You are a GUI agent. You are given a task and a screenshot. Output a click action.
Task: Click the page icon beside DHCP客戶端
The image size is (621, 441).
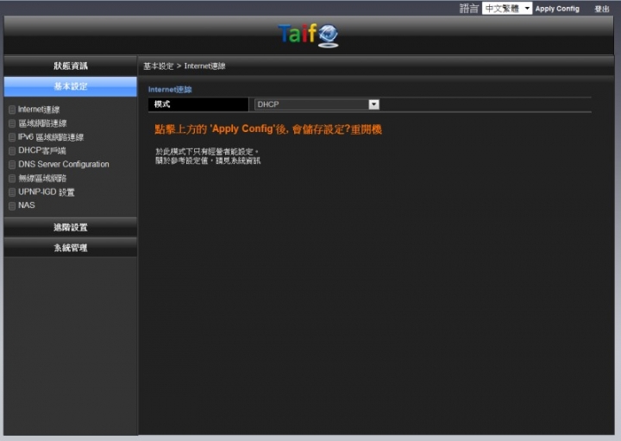[x=12, y=151]
